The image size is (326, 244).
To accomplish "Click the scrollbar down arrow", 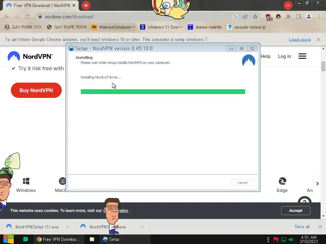I will [323, 216].
